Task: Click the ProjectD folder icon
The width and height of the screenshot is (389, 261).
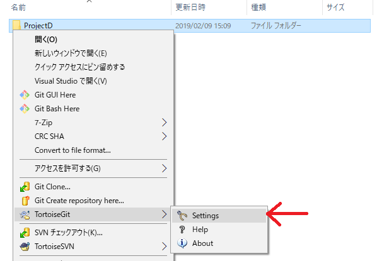Action: click(16, 25)
